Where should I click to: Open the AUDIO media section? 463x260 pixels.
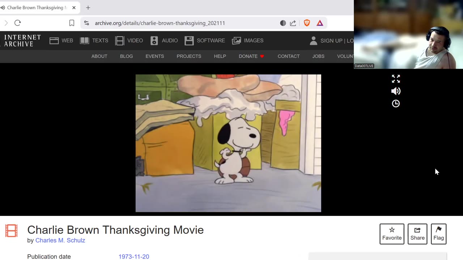click(164, 40)
